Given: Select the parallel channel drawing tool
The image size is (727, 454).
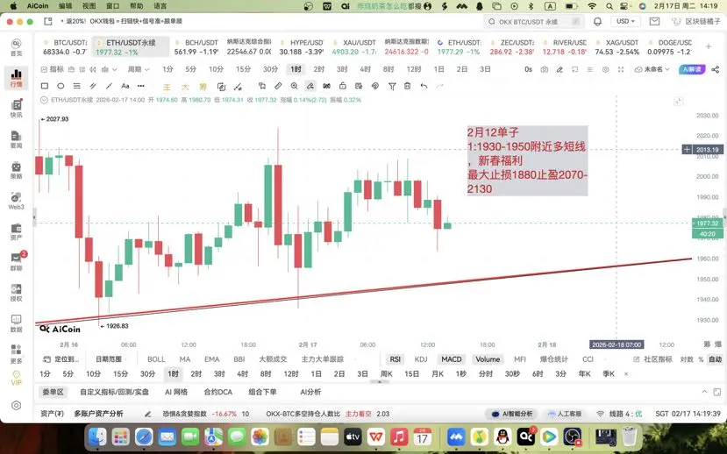Looking at the screenshot, I should [x=93, y=86].
